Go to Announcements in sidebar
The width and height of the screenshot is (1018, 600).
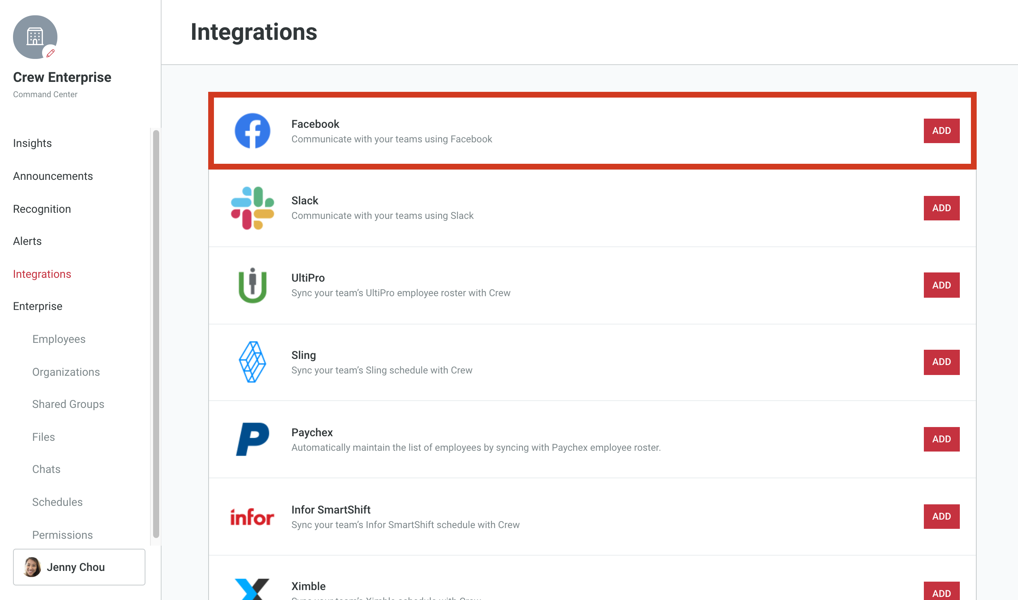click(x=53, y=176)
